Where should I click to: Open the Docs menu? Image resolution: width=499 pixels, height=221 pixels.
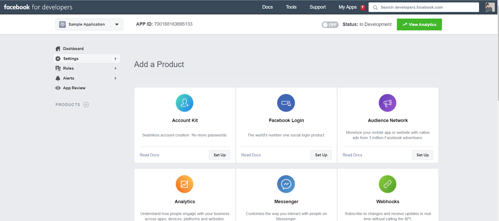click(268, 7)
